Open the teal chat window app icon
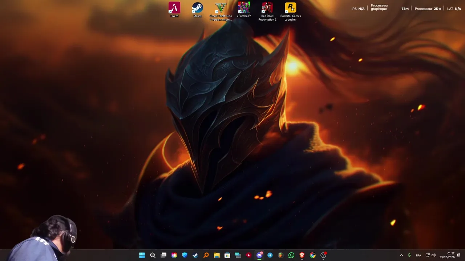 coord(238,255)
